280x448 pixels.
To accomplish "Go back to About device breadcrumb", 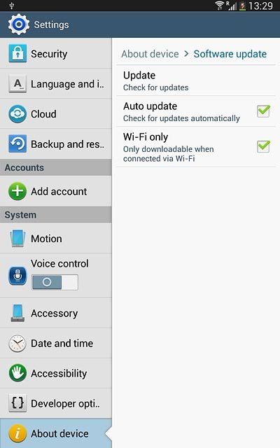I will (x=150, y=54).
